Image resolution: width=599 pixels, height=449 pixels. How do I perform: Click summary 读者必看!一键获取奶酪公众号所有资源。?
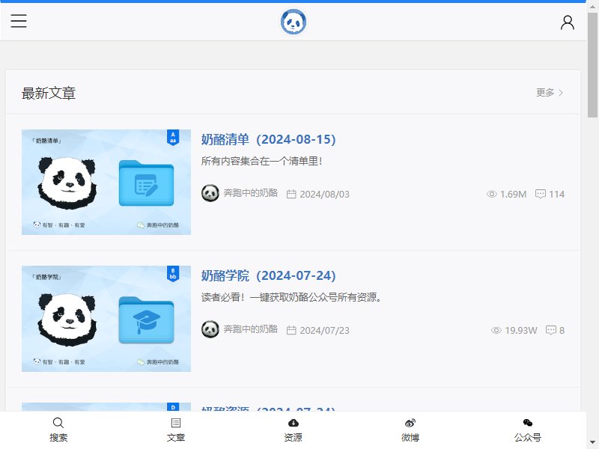[x=291, y=297]
